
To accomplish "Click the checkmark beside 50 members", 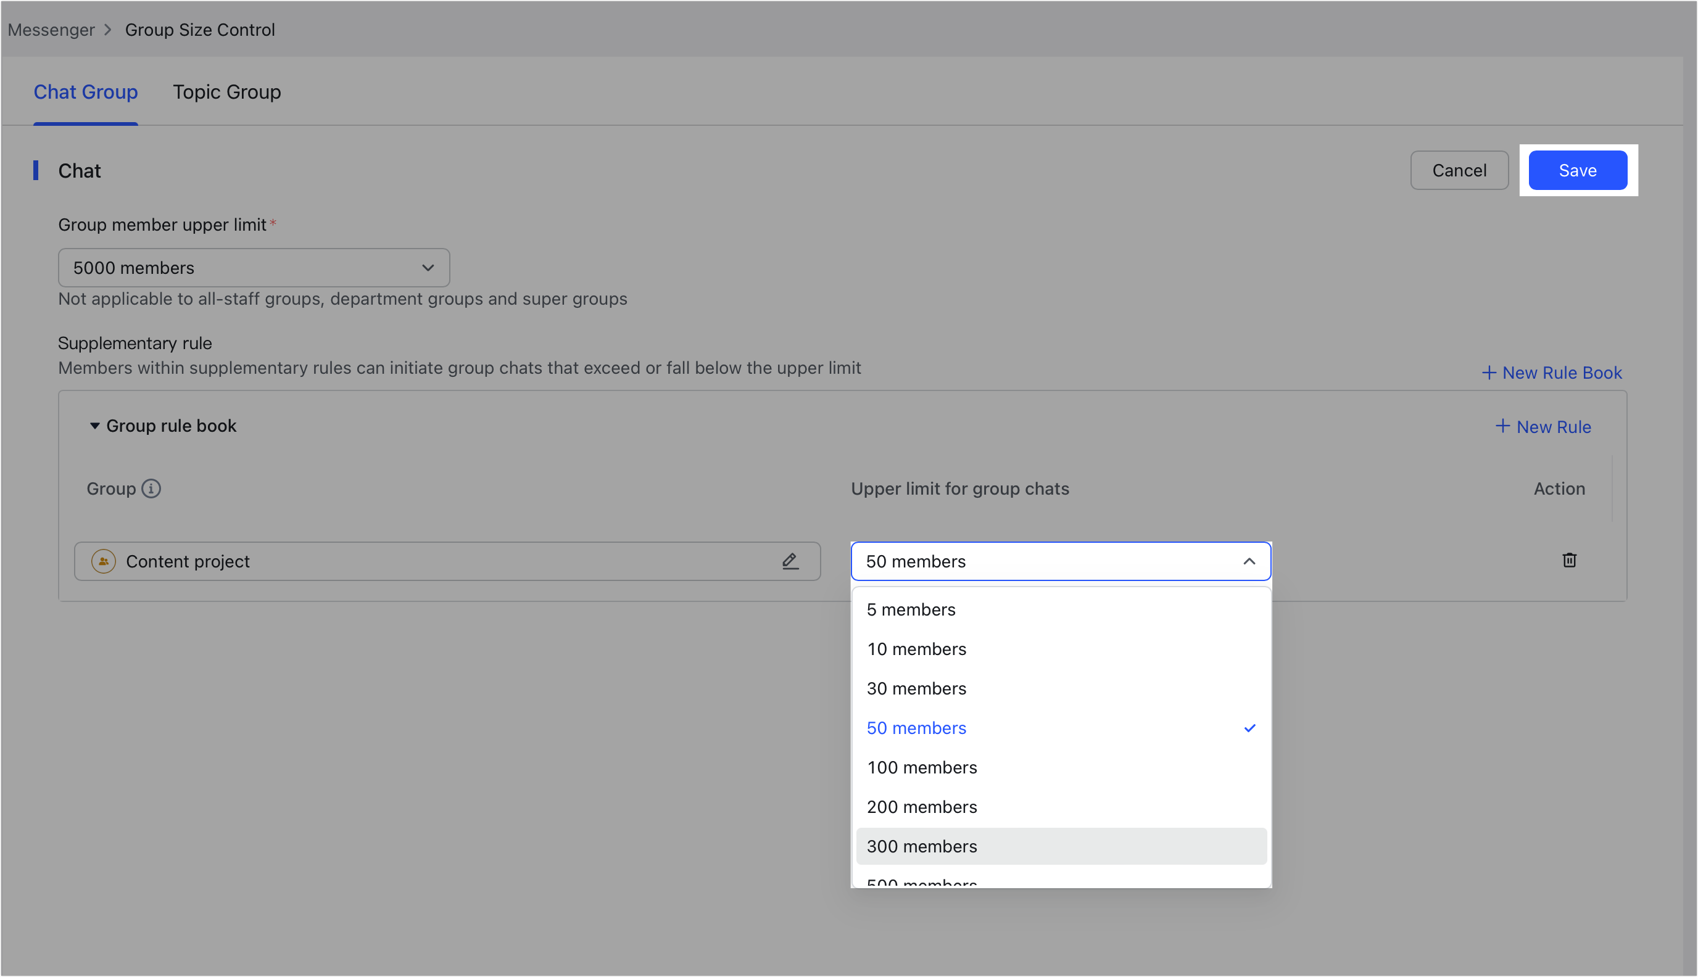I will pyautogui.click(x=1249, y=727).
